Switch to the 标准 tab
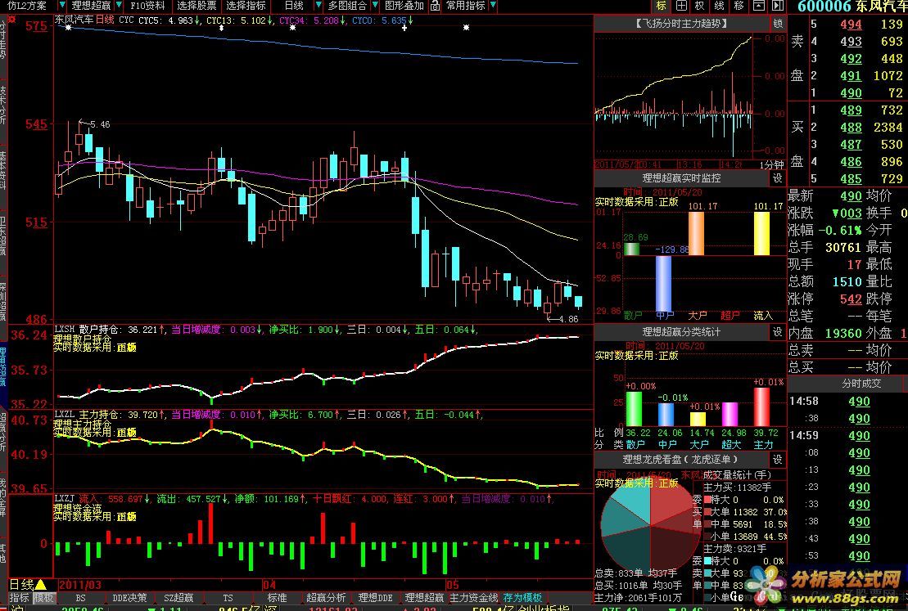Image resolution: width=908 pixels, height=611 pixels. click(277, 598)
